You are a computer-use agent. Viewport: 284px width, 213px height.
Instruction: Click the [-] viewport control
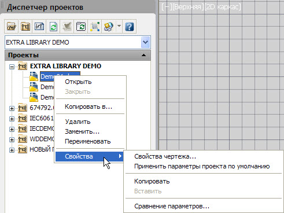(167, 7)
